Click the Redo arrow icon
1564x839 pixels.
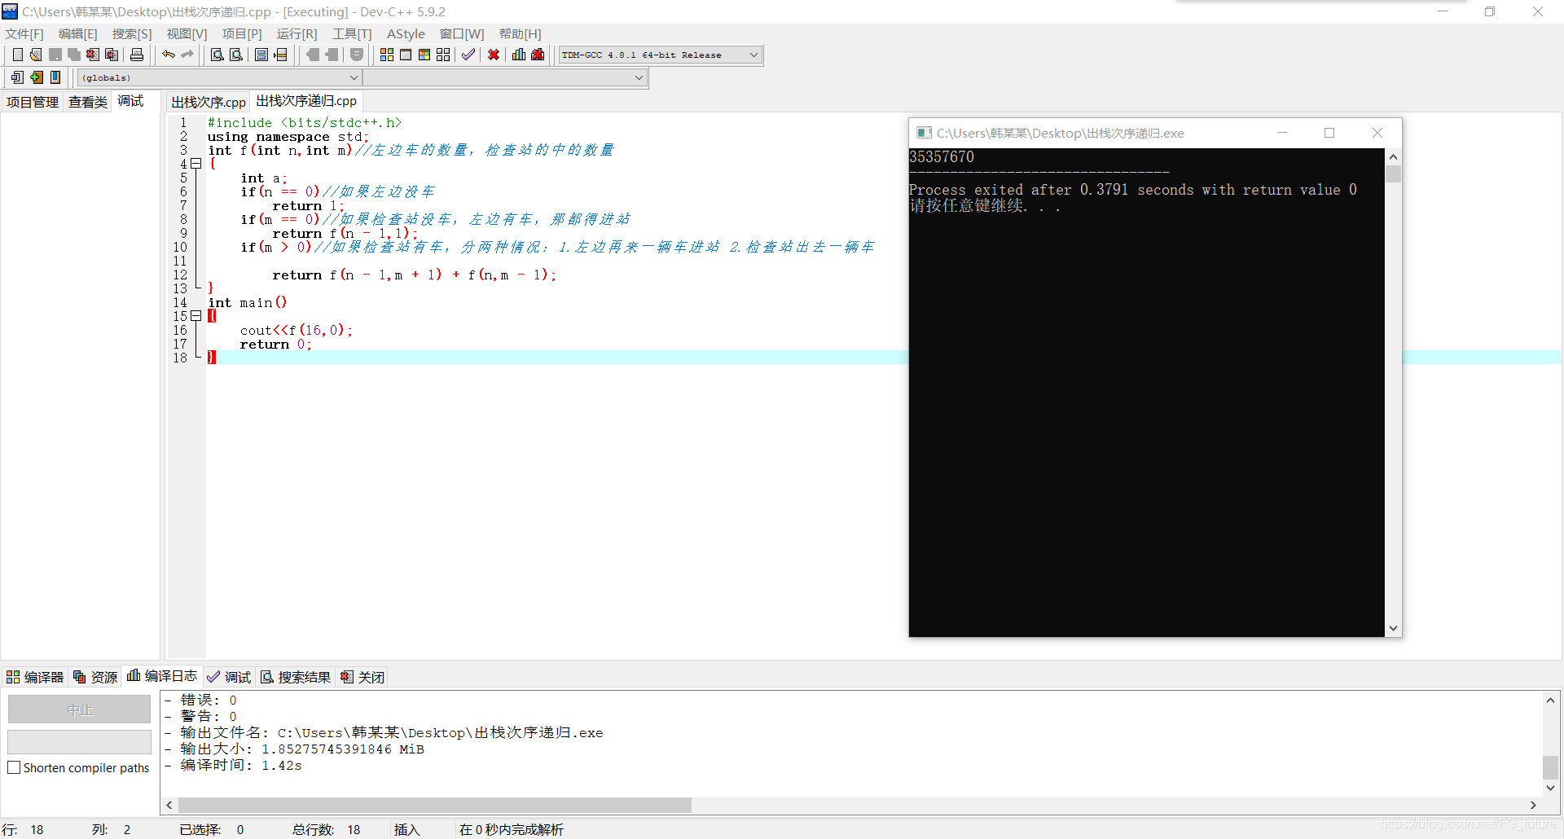pyautogui.click(x=187, y=55)
